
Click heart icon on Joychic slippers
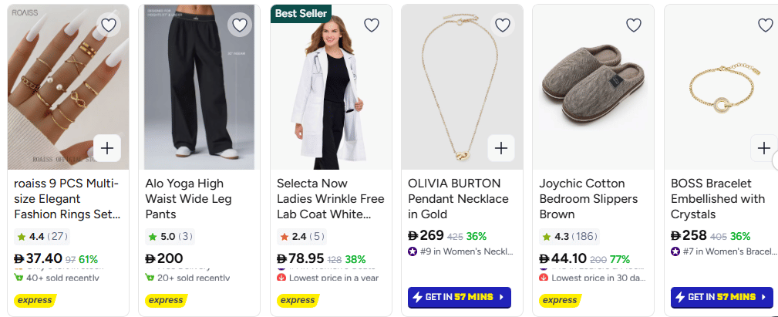point(634,25)
